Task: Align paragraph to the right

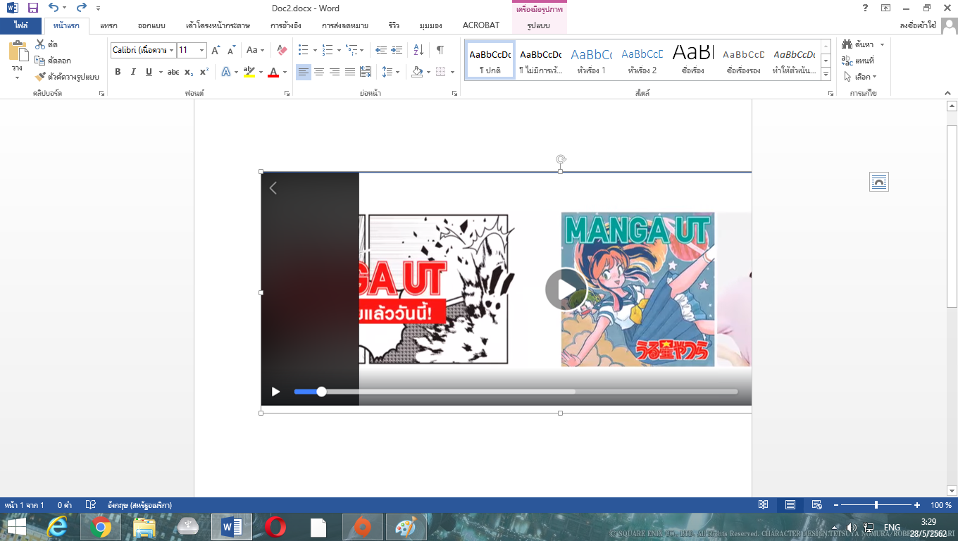Action: click(335, 72)
